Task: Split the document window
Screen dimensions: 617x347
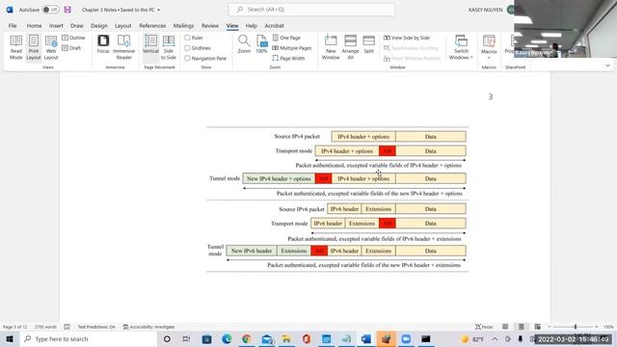Action: pos(368,44)
